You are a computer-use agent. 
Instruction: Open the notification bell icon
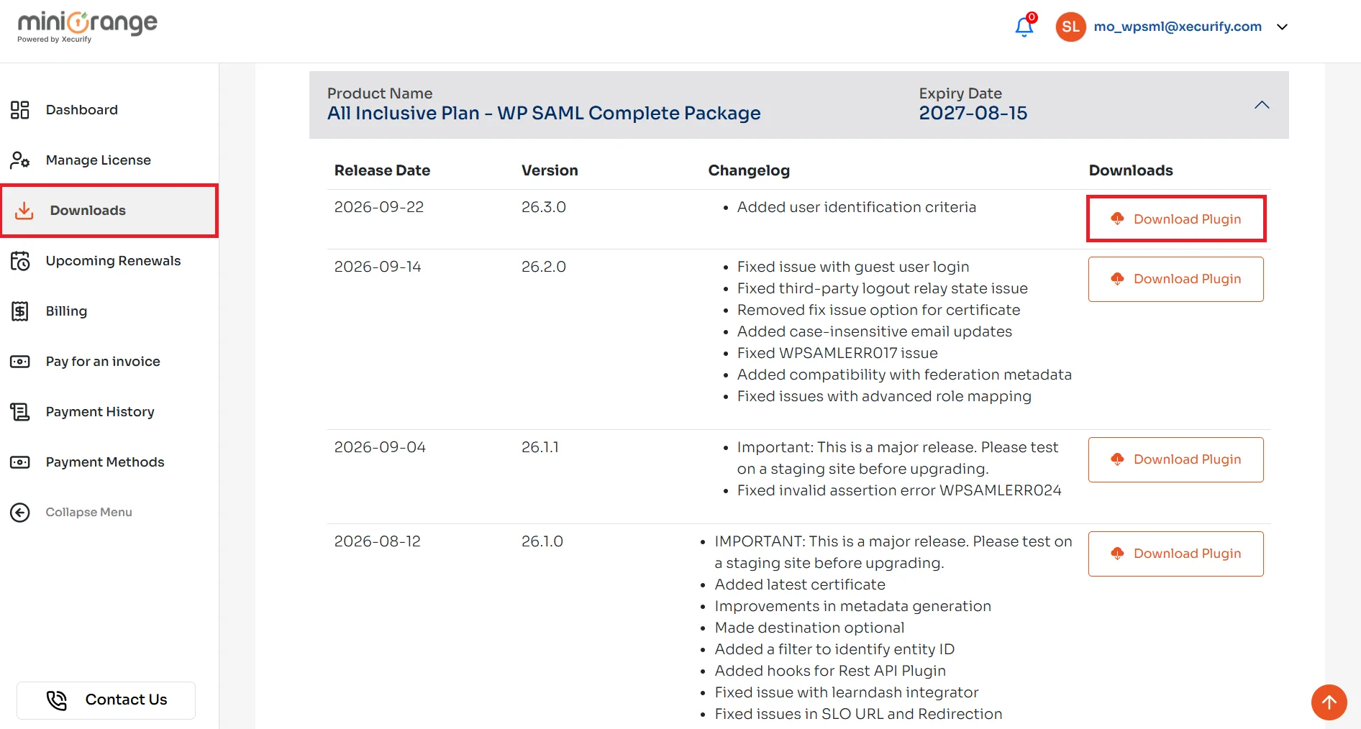pyautogui.click(x=1024, y=27)
